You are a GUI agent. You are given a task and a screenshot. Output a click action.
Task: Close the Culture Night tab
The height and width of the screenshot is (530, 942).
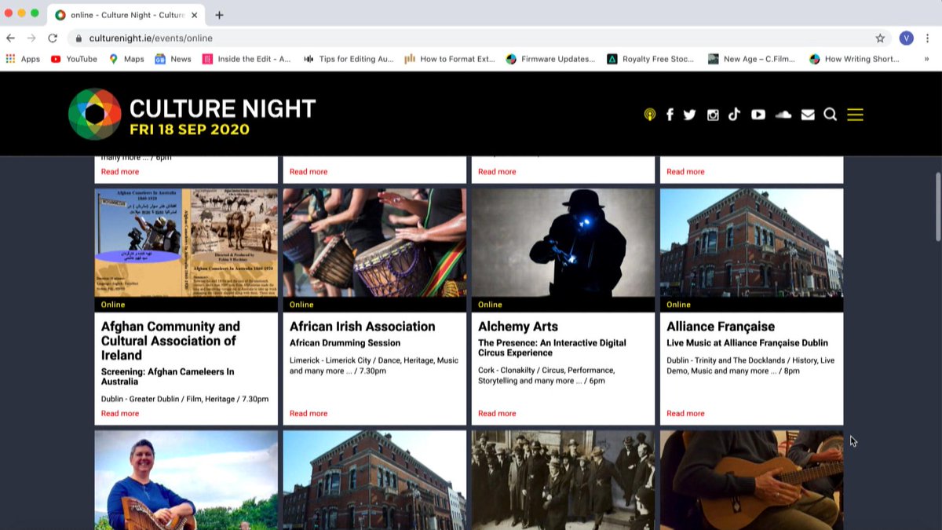click(x=194, y=15)
